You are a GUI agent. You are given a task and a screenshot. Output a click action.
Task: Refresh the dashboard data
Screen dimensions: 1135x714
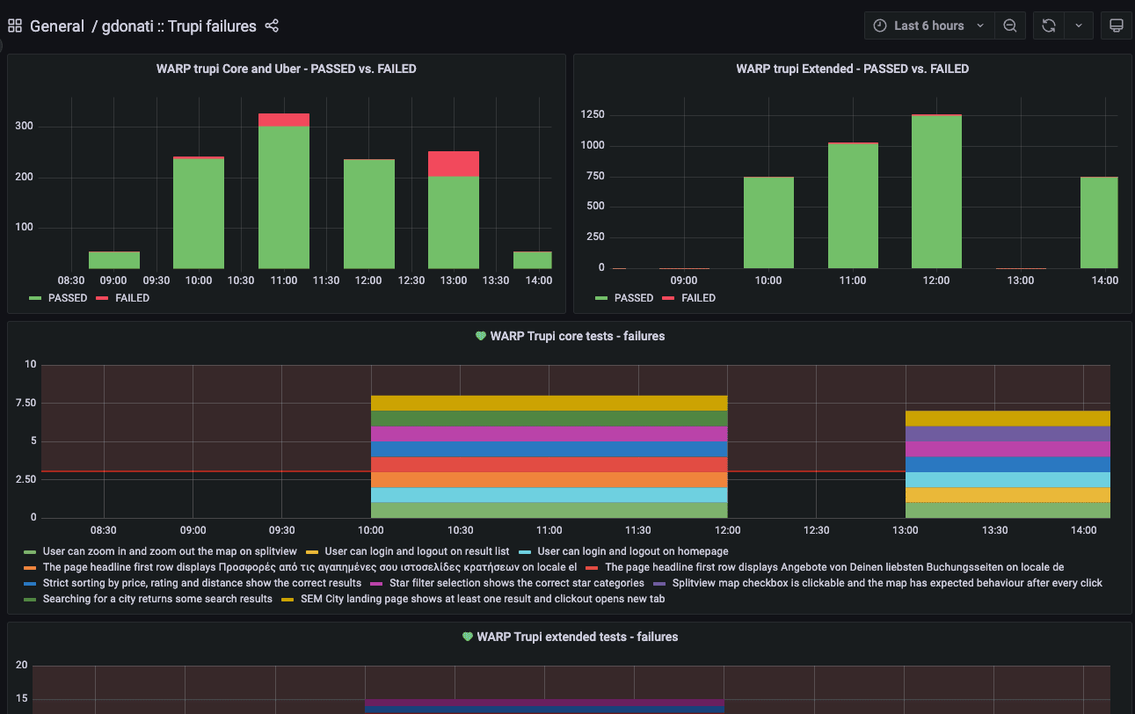click(x=1048, y=25)
